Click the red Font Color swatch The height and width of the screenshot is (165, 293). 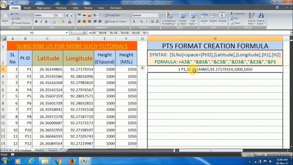pyautogui.click(x=70, y=22)
